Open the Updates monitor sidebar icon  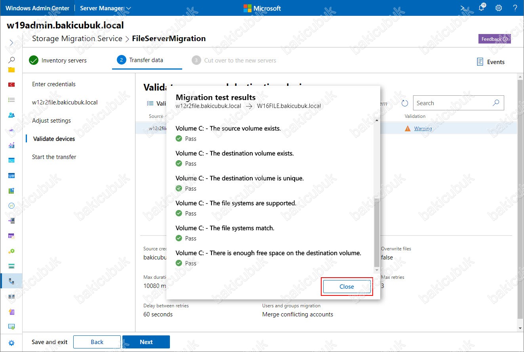[x=11, y=327]
